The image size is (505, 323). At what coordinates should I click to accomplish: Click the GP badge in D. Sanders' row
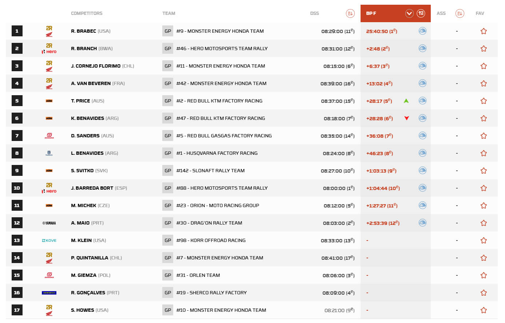click(x=168, y=136)
